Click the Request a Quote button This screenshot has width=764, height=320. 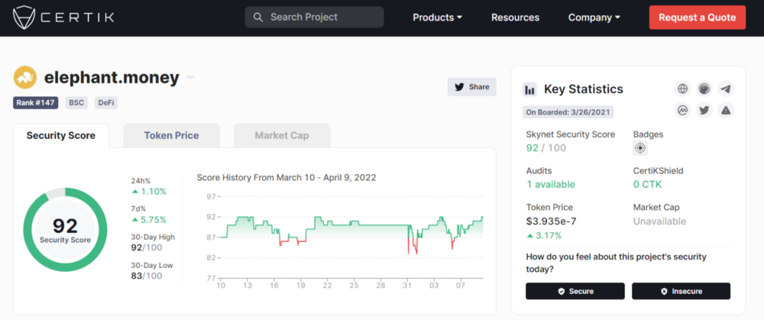point(698,18)
